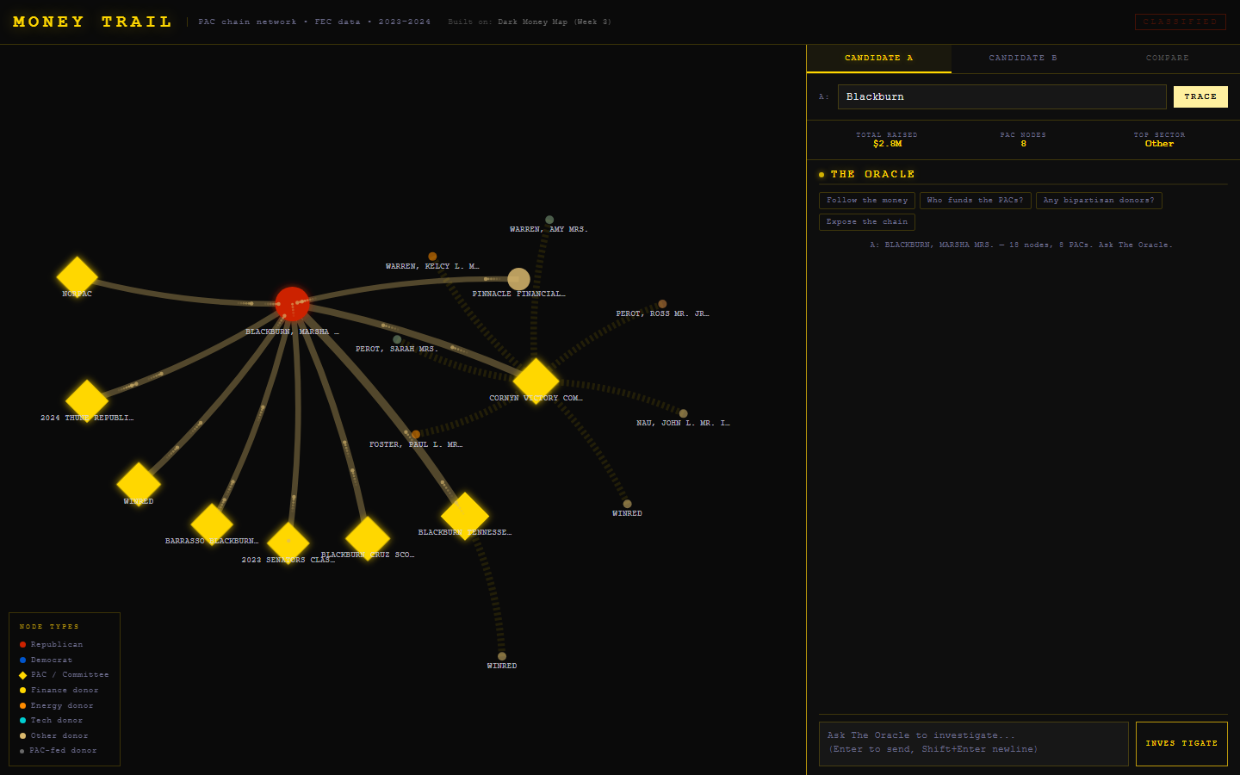Click the WINRED diamond PAC node

tap(139, 483)
